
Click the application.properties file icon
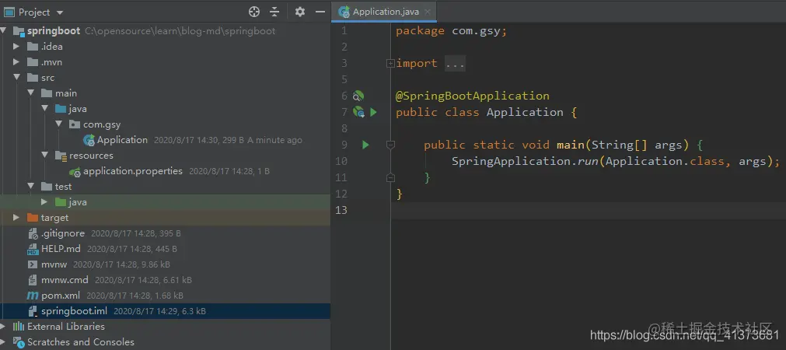tap(75, 171)
